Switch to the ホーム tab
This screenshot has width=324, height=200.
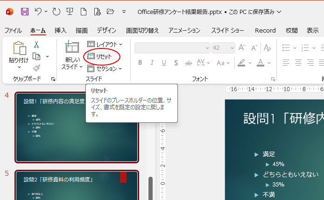pyautogui.click(x=38, y=31)
